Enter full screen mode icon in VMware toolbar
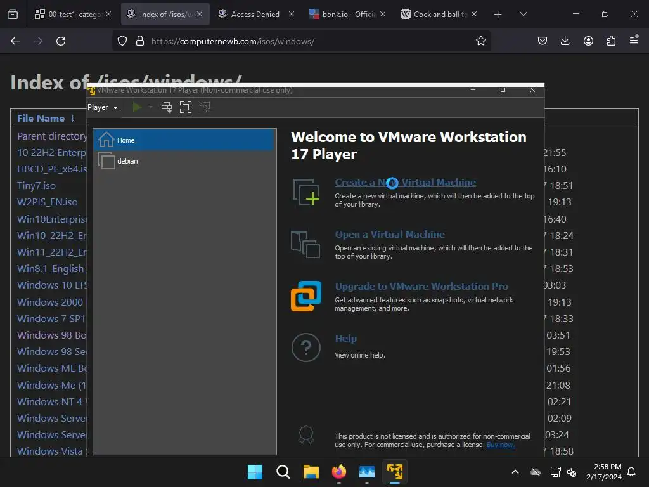This screenshot has width=649, height=487. [186, 107]
